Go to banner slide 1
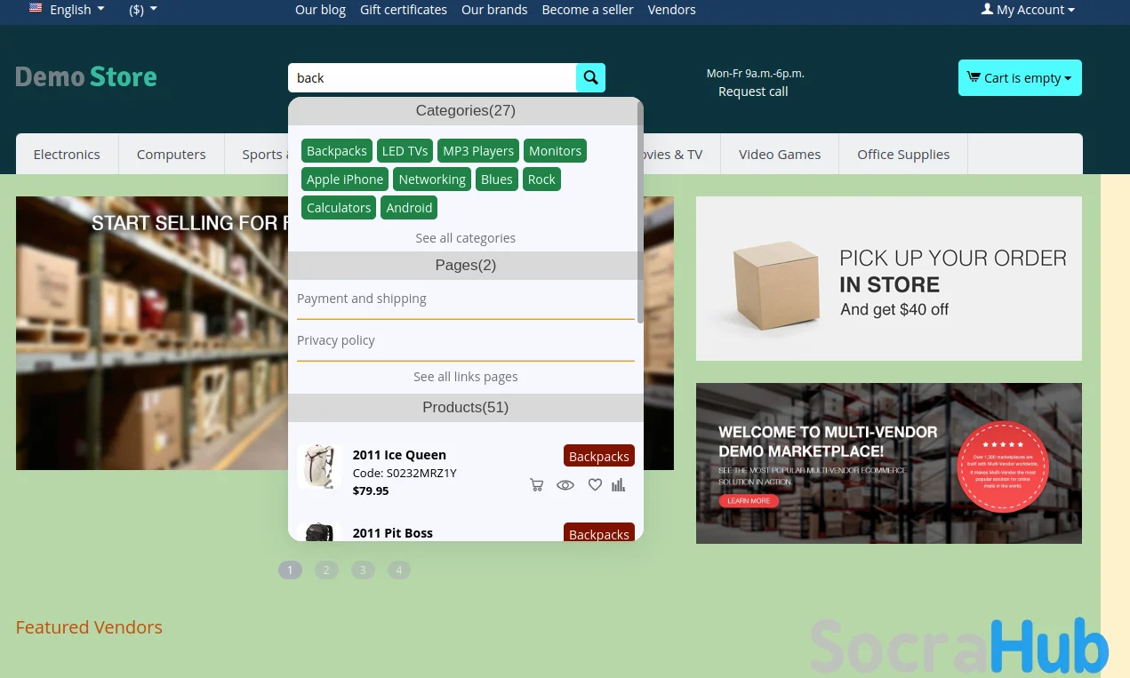Viewport: 1130px width, 678px height. click(290, 570)
